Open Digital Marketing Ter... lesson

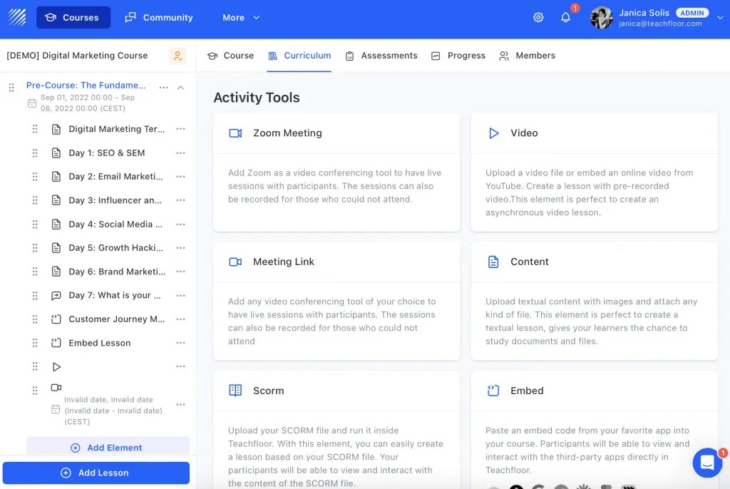click(116, 129)
